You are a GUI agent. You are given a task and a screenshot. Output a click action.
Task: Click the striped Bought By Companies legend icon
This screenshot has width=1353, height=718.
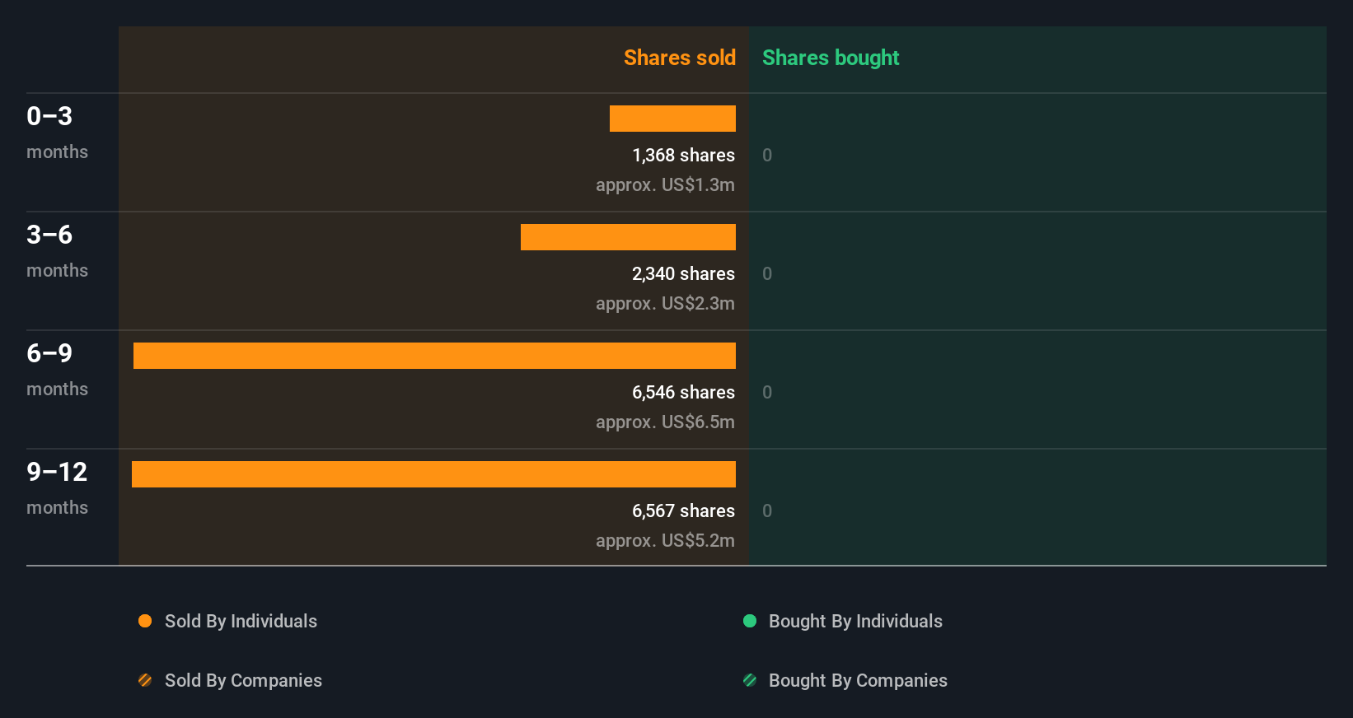tap(750, 680)
